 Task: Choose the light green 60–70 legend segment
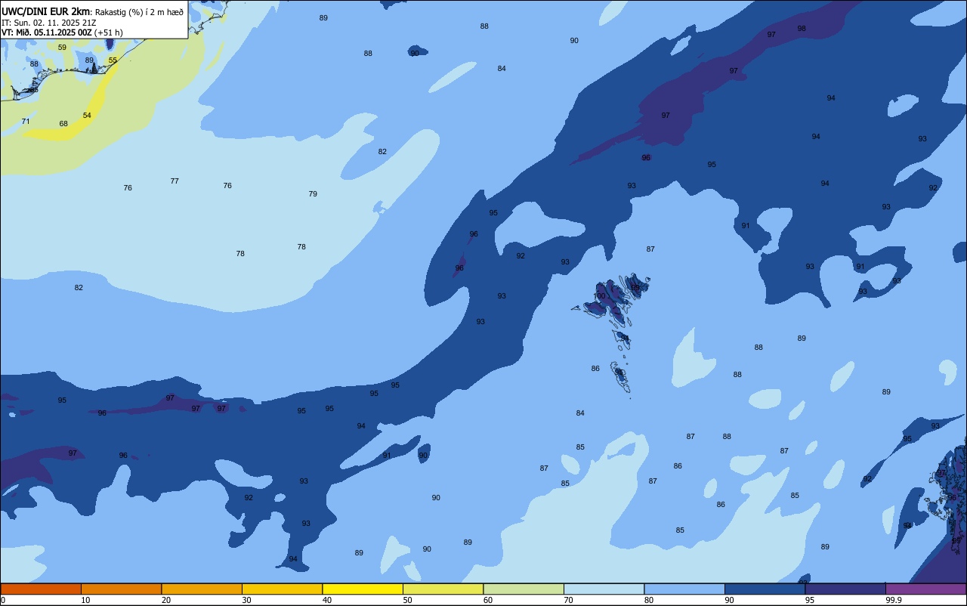[x=524, y=589]
